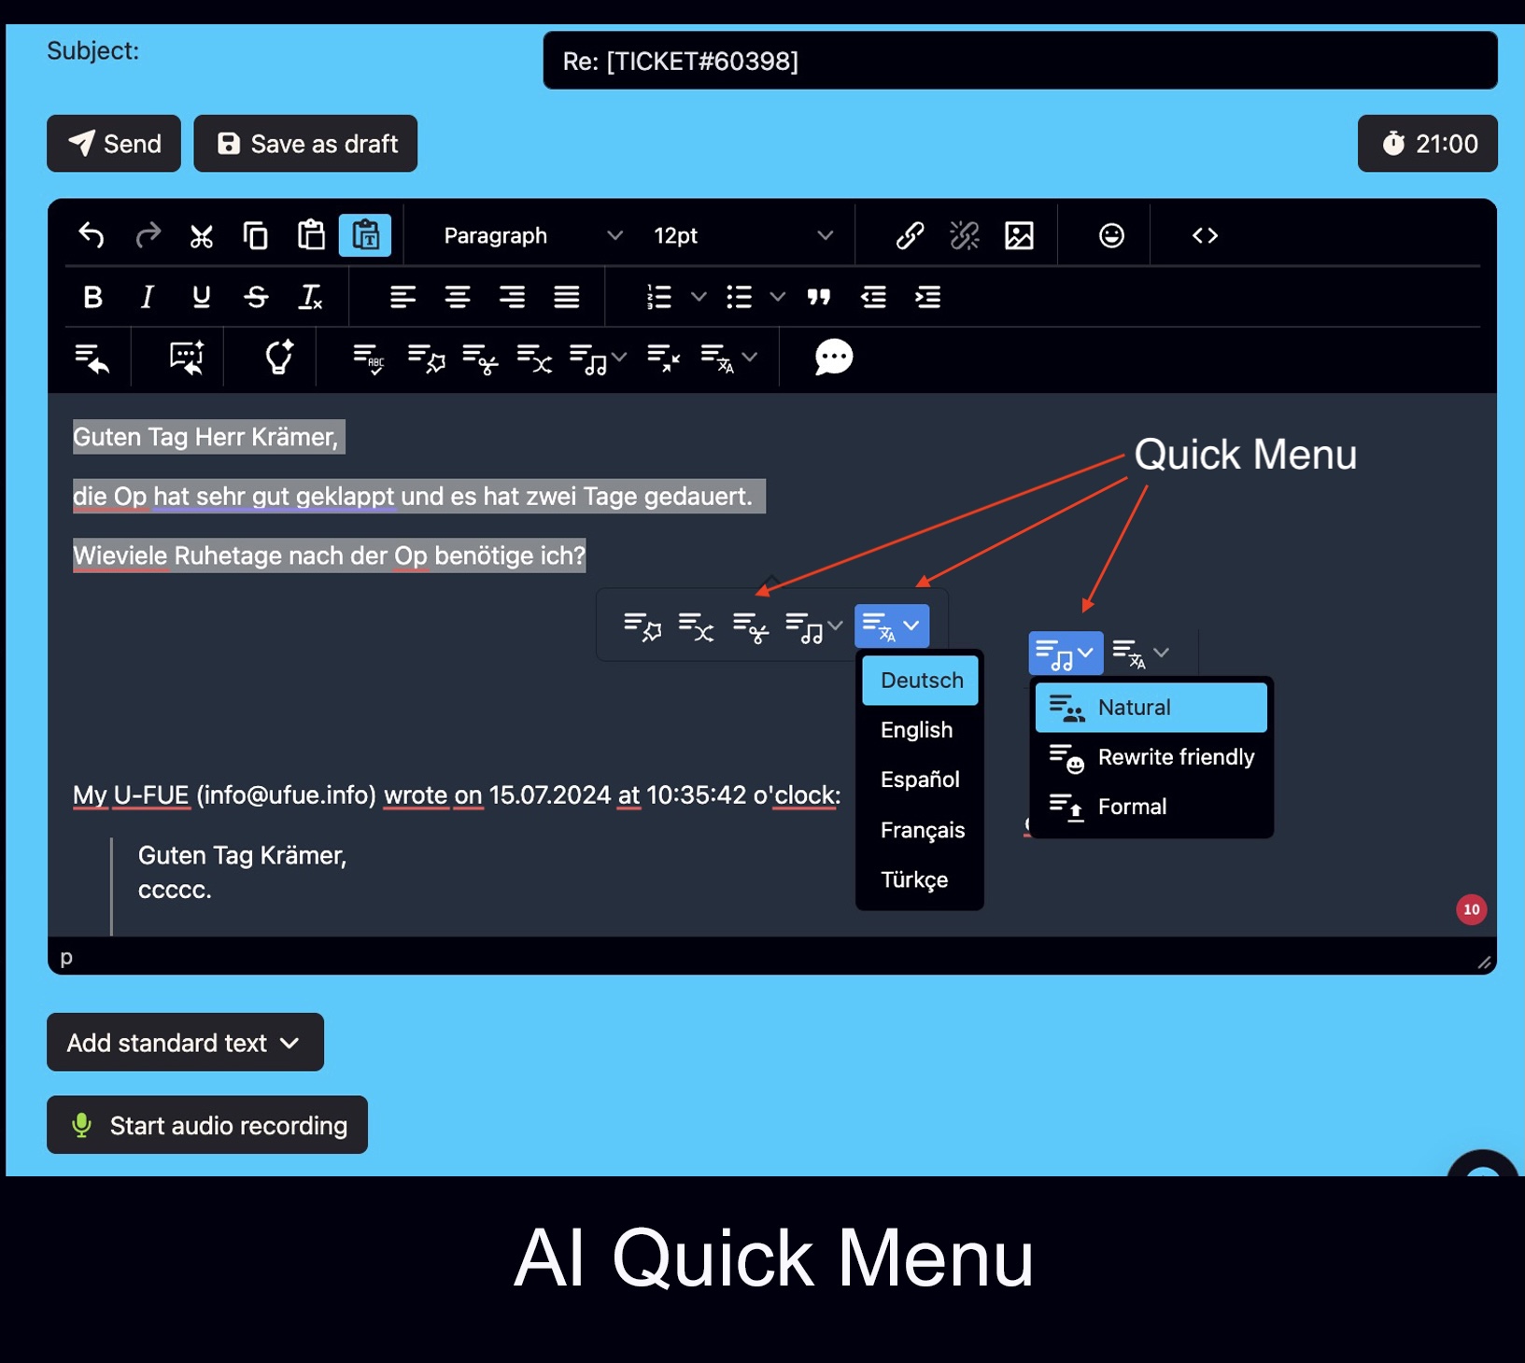Image resolution: width=1525 pixels, height=1363 pixels.
Task: Open the Paragraph format dropdown
Action: point(532,235)
